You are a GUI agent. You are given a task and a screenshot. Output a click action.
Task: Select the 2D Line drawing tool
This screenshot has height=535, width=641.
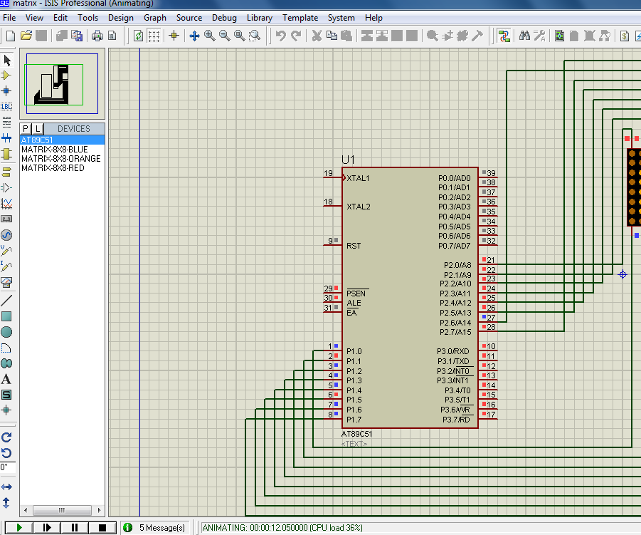6,301
